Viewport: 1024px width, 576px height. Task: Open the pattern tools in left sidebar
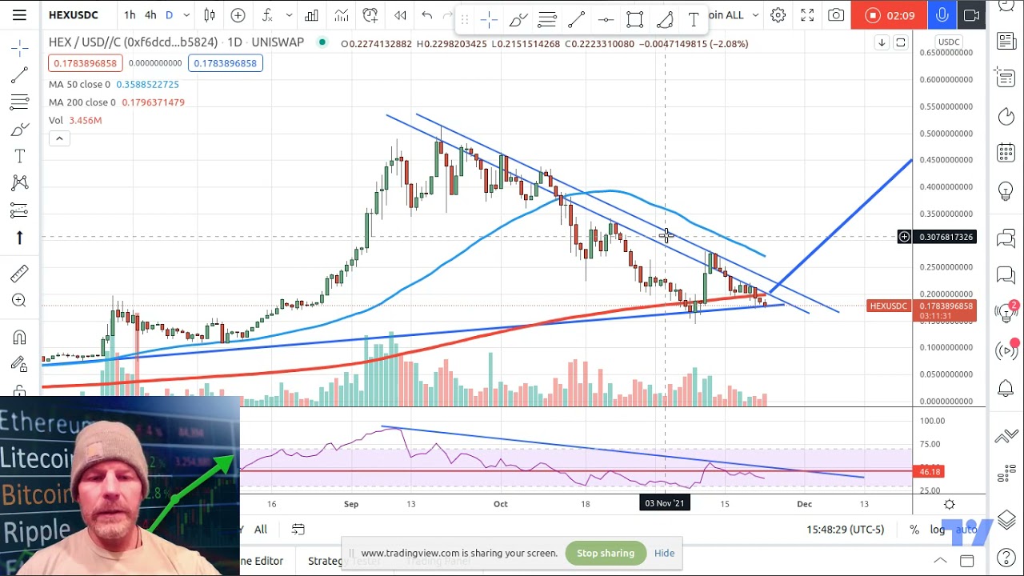tap(19, 183)
